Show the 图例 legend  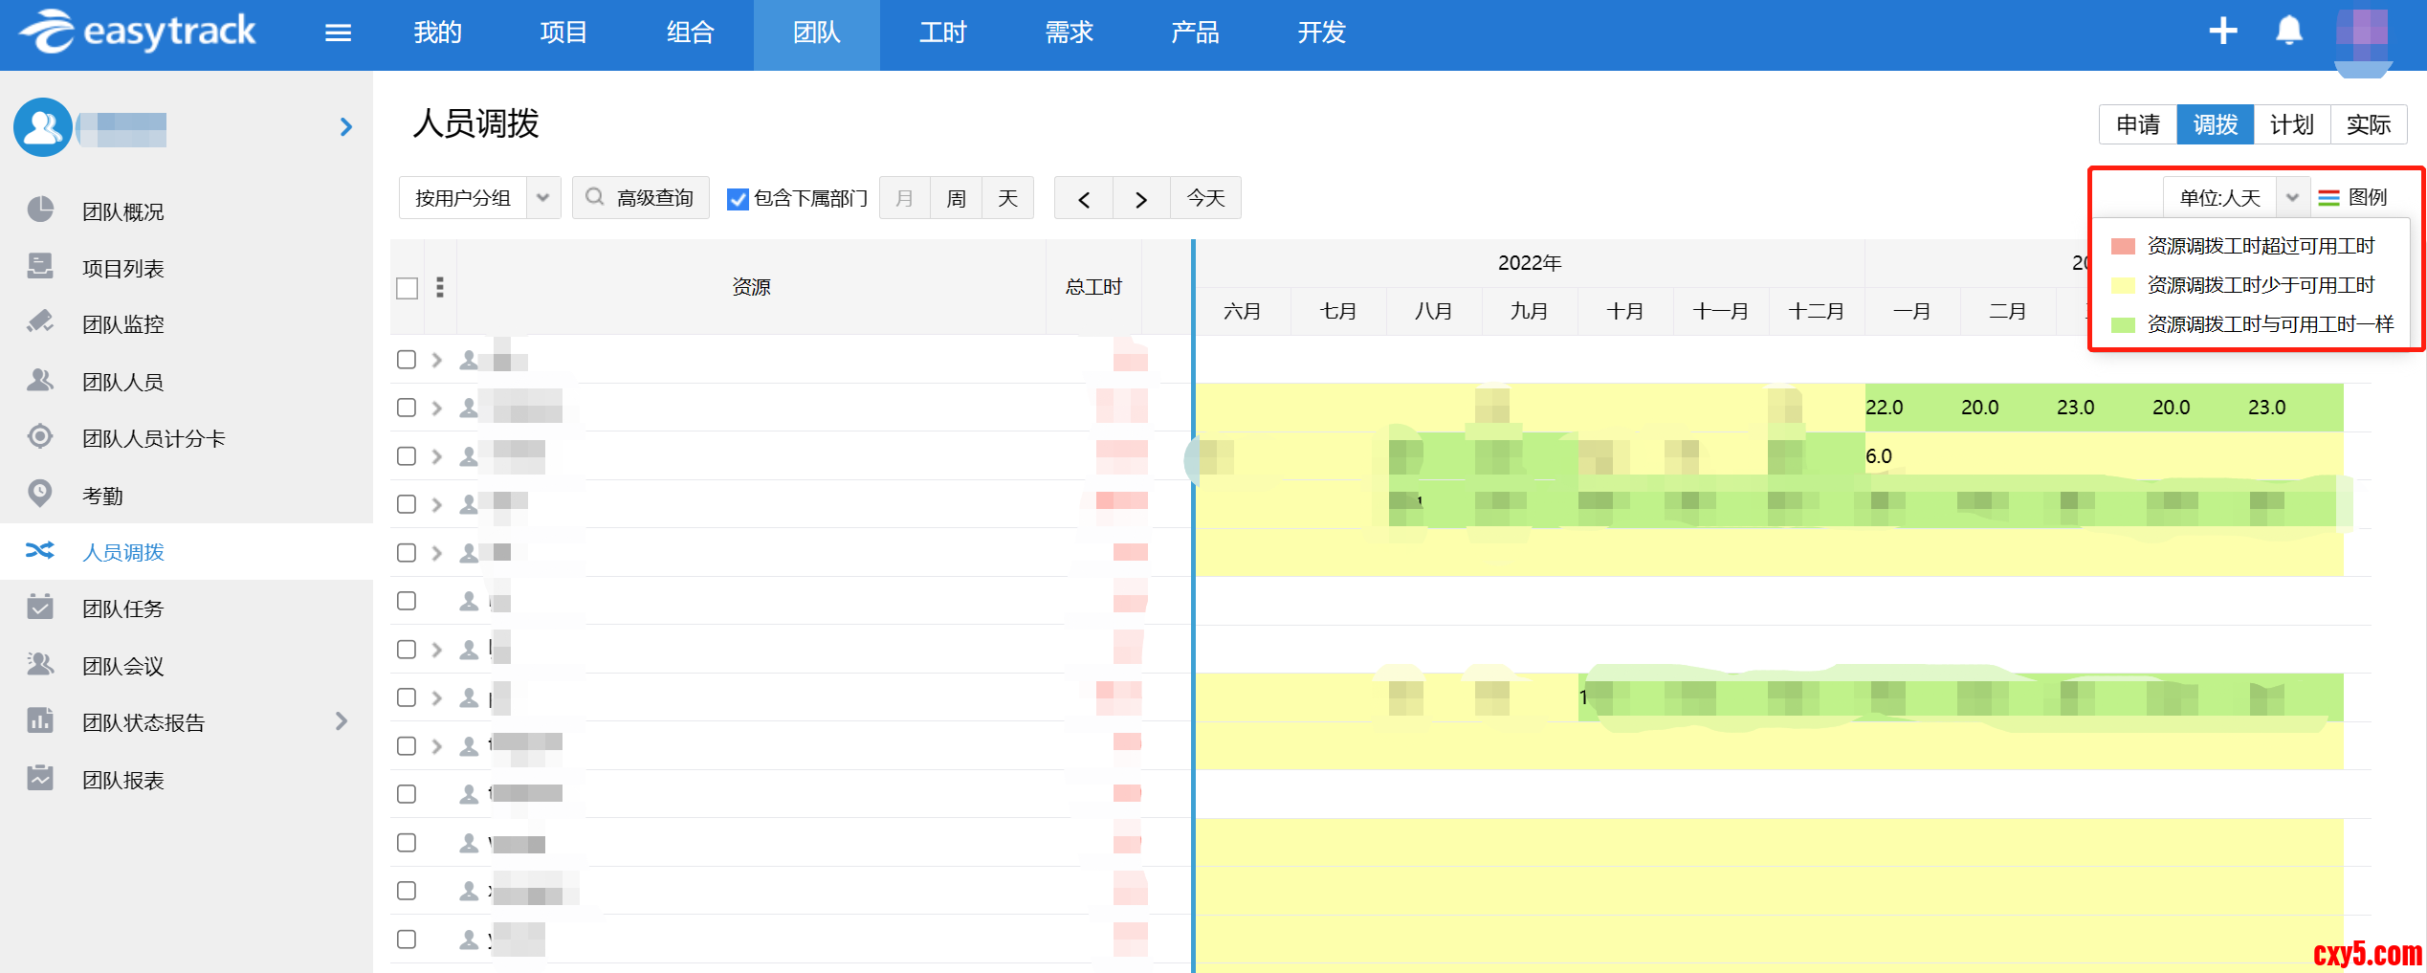[2354, 198]
